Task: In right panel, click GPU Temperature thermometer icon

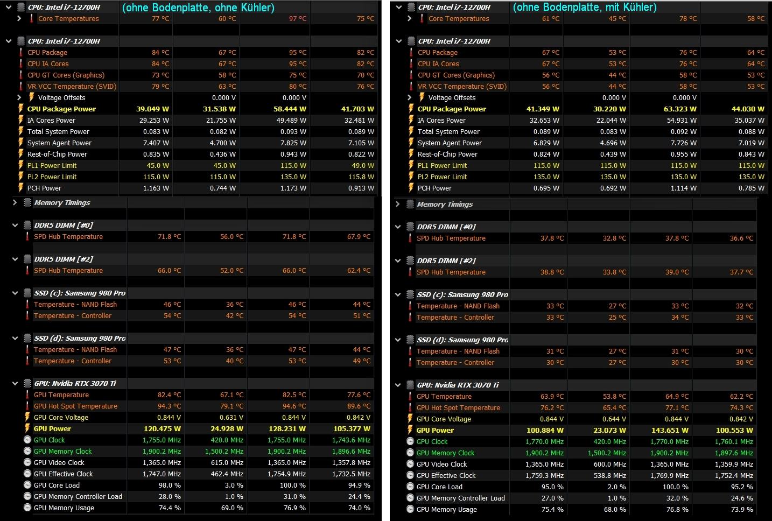Action: (x=410, y=397)
